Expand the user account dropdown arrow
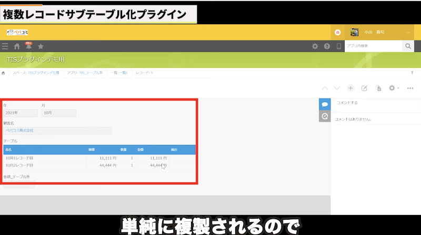The height and width of the screenshot is (235, 421). [409, 32]
